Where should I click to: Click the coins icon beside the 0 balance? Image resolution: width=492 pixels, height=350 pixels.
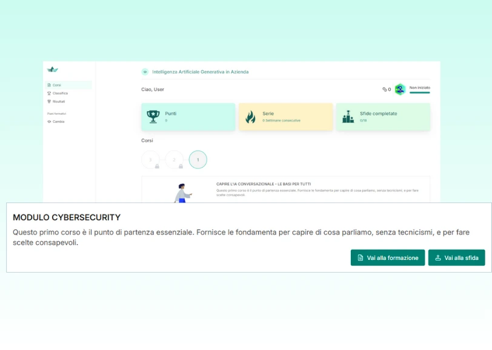tap(384, 89)
